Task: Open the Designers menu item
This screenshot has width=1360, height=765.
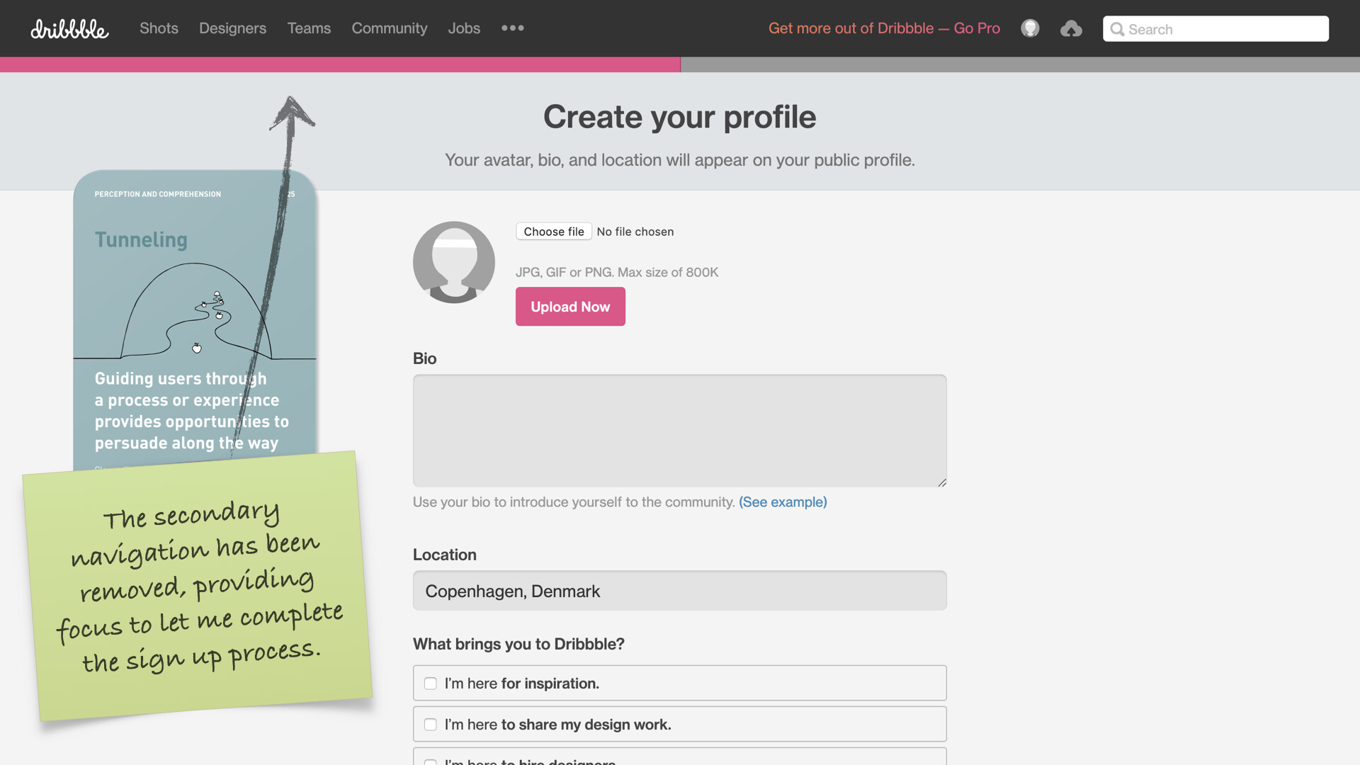Action: [232, 28]
